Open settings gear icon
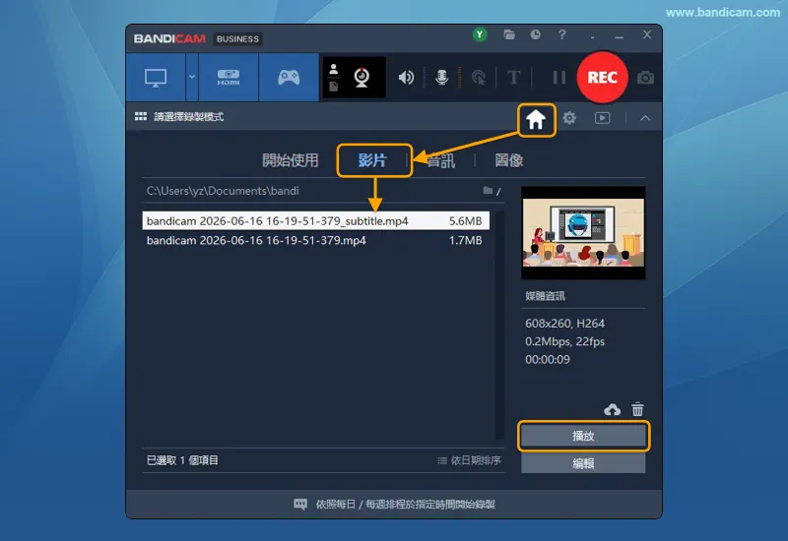 pos(569,118)
